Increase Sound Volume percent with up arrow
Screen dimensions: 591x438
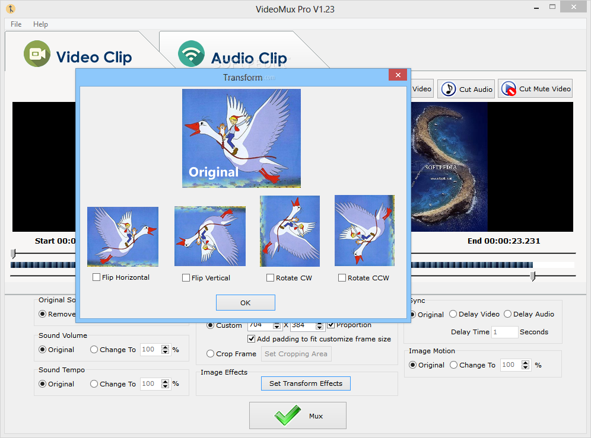click(x=165, y=347)
